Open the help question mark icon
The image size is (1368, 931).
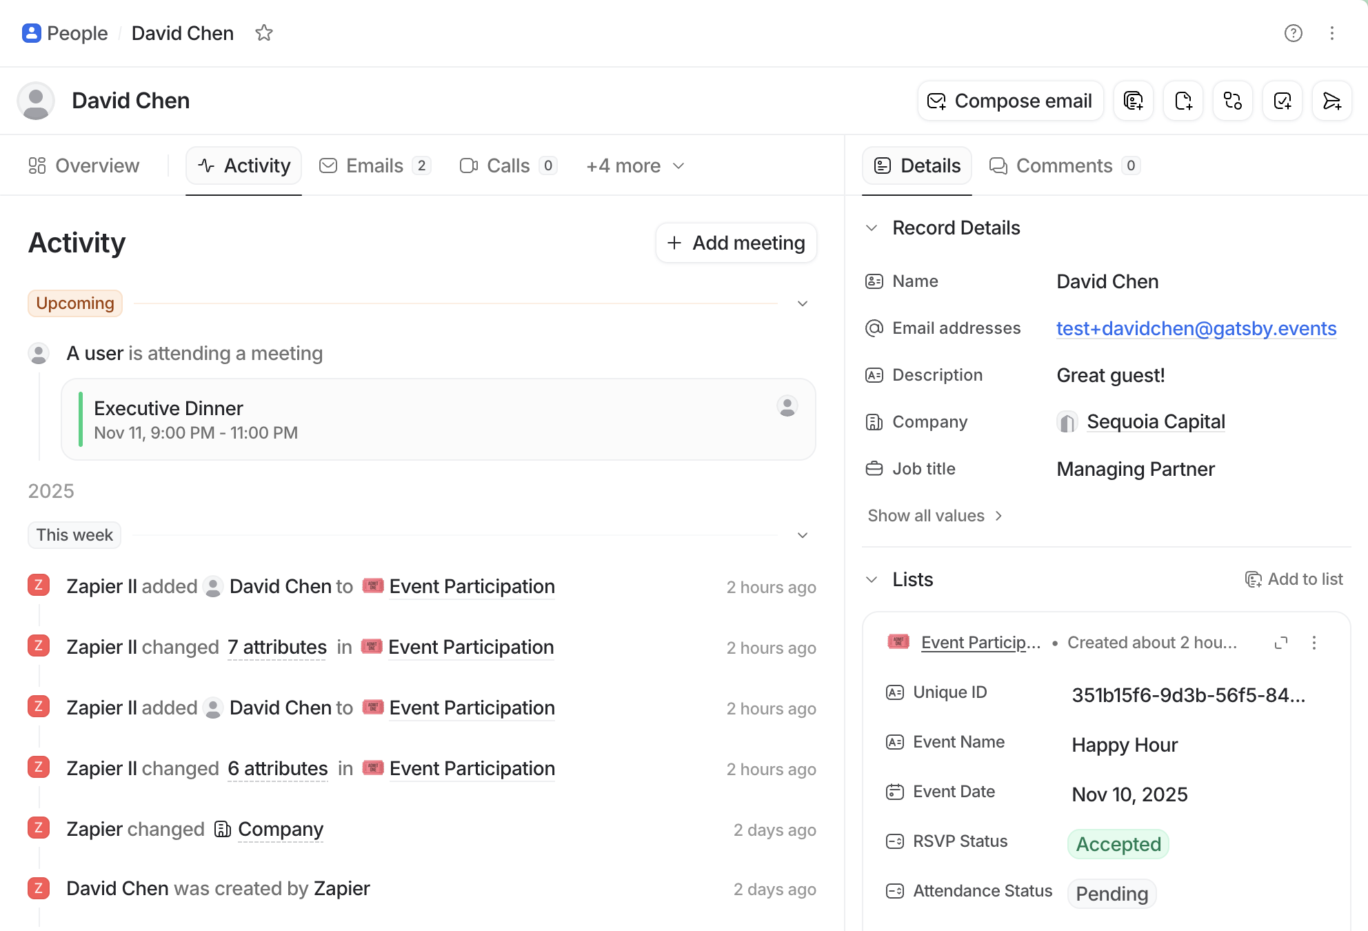tap(1294, 33)
